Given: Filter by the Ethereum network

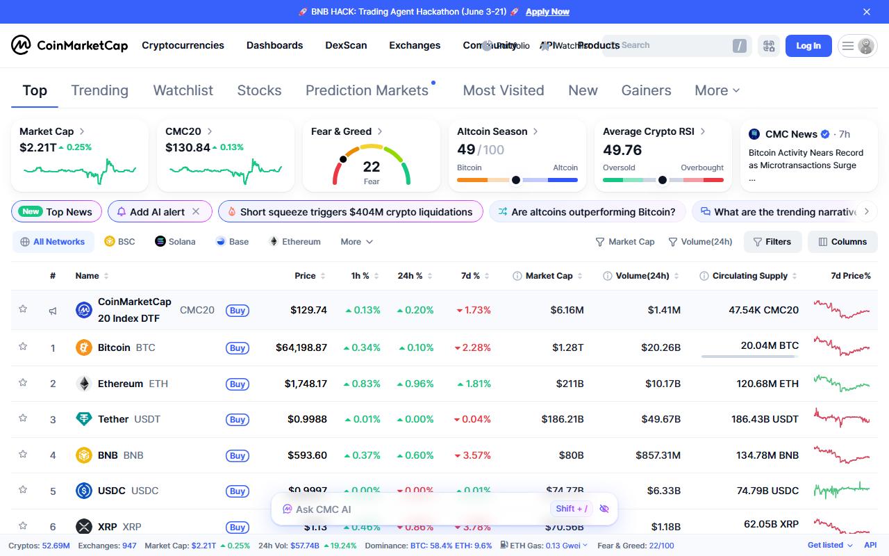Looking at the screenshot, I should click(294, 242).
